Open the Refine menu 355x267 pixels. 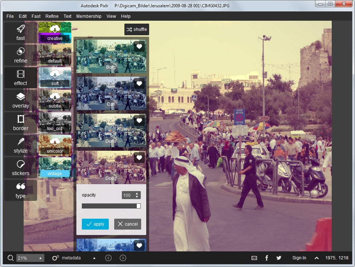52,16
